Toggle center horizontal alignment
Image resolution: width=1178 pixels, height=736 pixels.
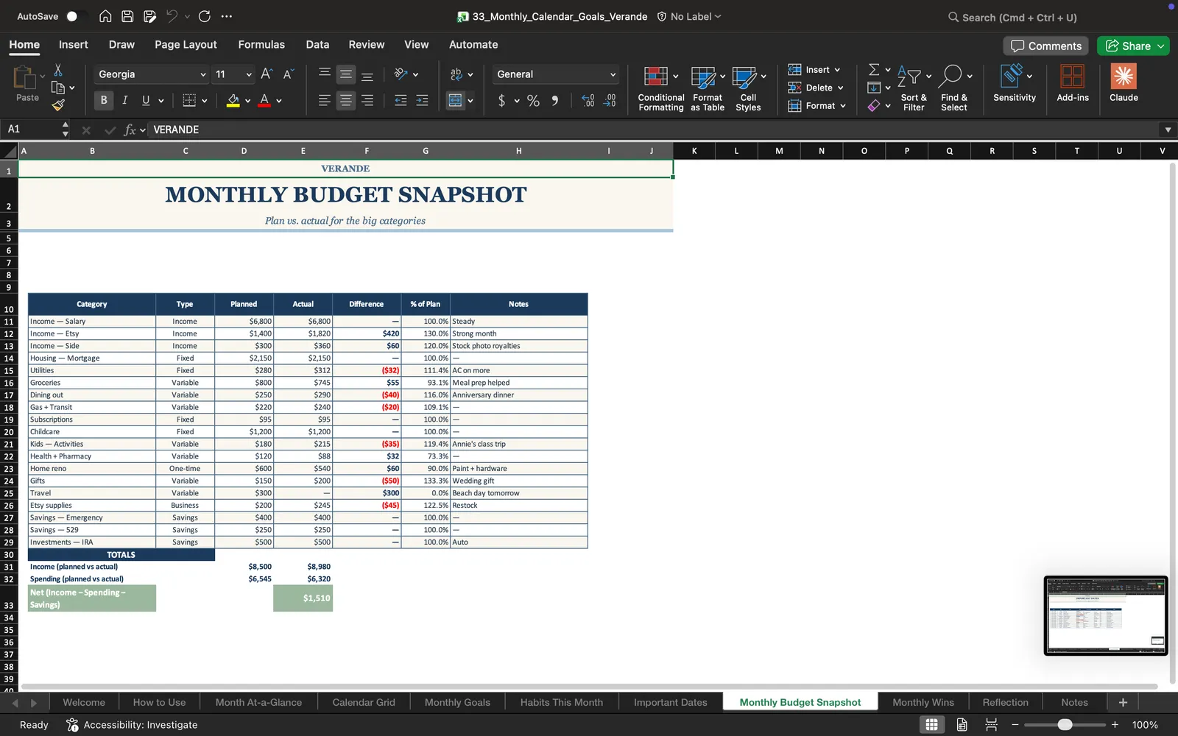pyautogui.click(x=345, y=101)
